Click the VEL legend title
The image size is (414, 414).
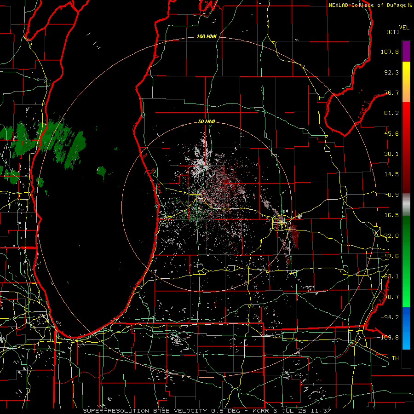(x=404, y=28)
